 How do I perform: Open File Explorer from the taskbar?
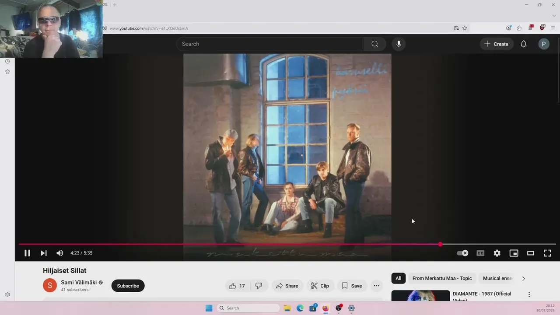287,308
